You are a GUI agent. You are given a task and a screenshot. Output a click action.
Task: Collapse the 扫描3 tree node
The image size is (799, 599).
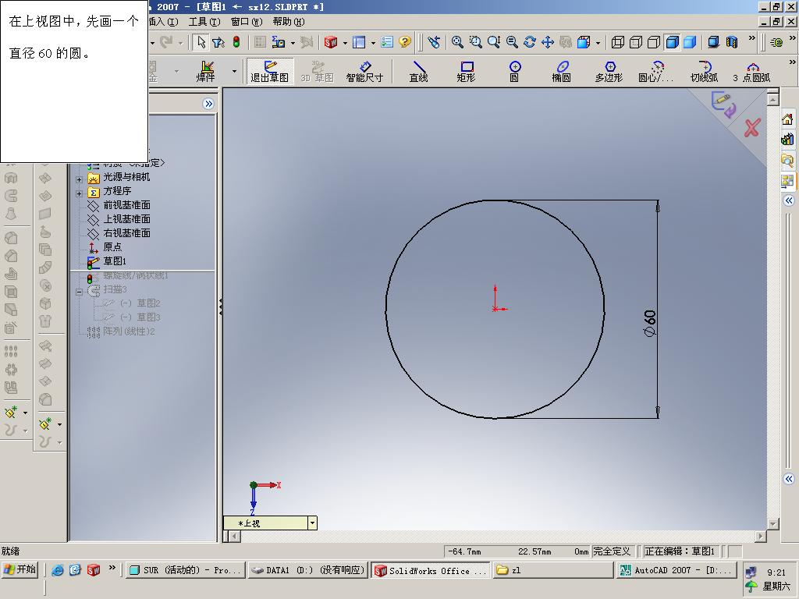(79, 292)
